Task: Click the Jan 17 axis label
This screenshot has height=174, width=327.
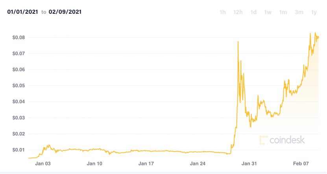Action: pos(146,164)
